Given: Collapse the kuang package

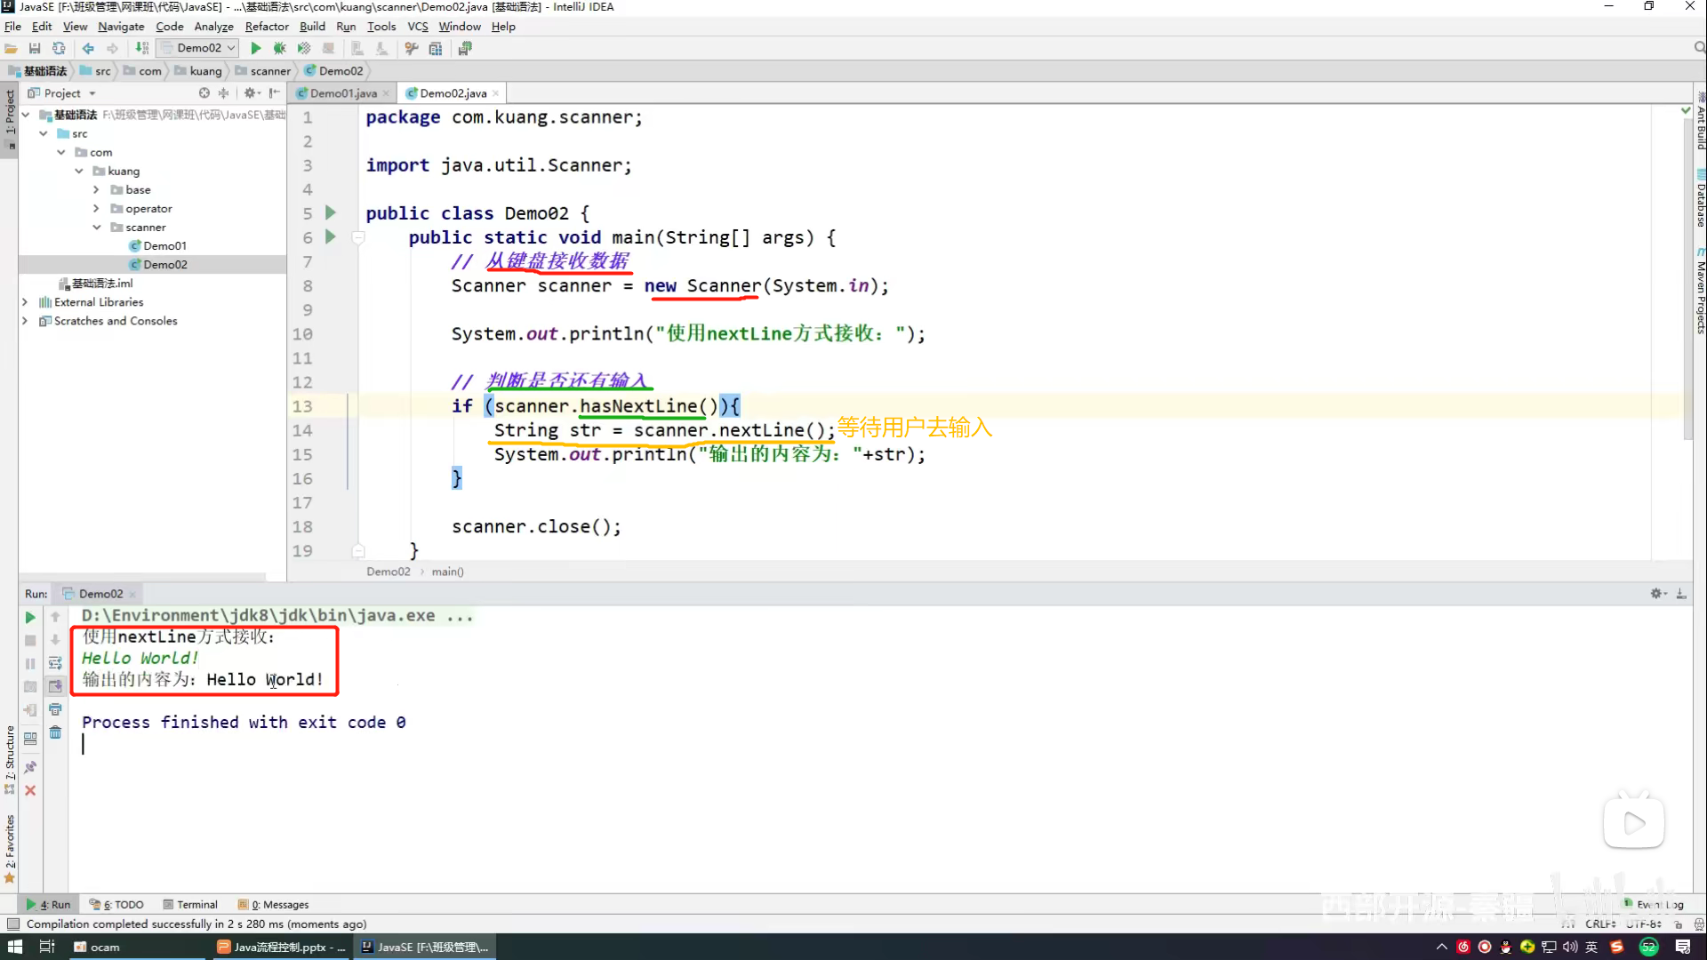Looking at the screenshot, I should (79, 171).
